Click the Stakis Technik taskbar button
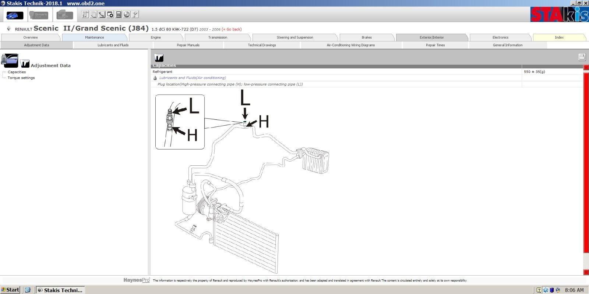The image size is (589, 294). (60, 290)
